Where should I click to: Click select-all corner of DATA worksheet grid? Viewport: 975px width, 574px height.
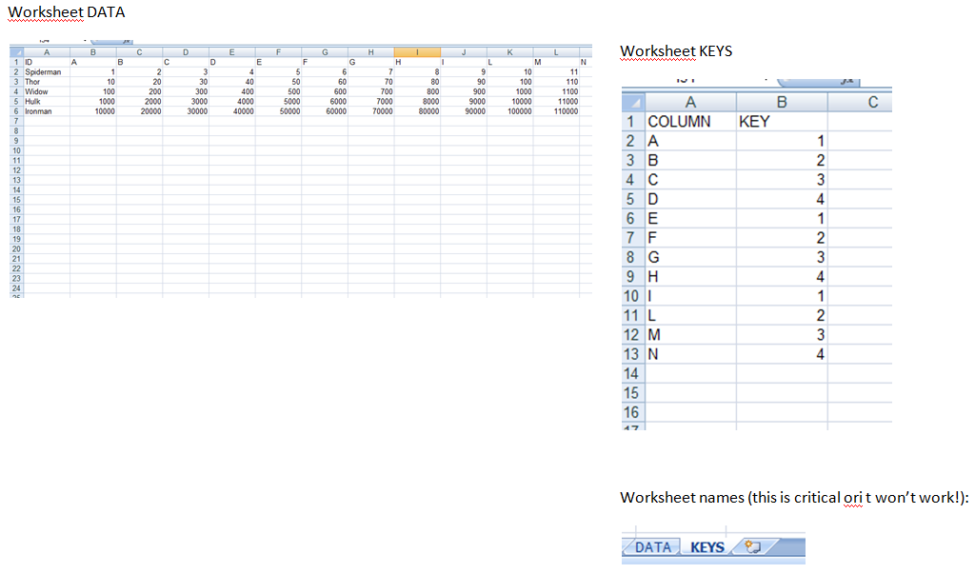[16, 52]
